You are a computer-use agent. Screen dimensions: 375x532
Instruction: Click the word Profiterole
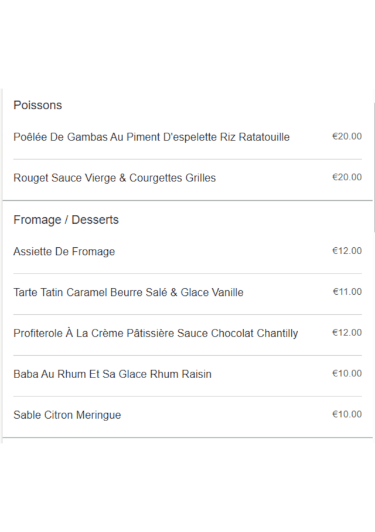36,334
